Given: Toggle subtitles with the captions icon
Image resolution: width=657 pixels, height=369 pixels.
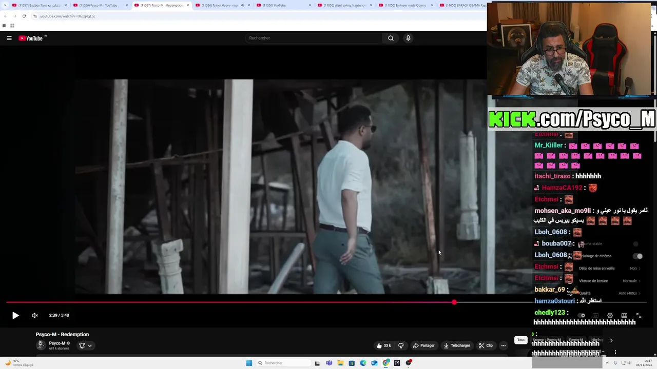Looking at the screenshot, I should 595,315.
